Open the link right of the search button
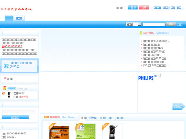 [179, 24]
